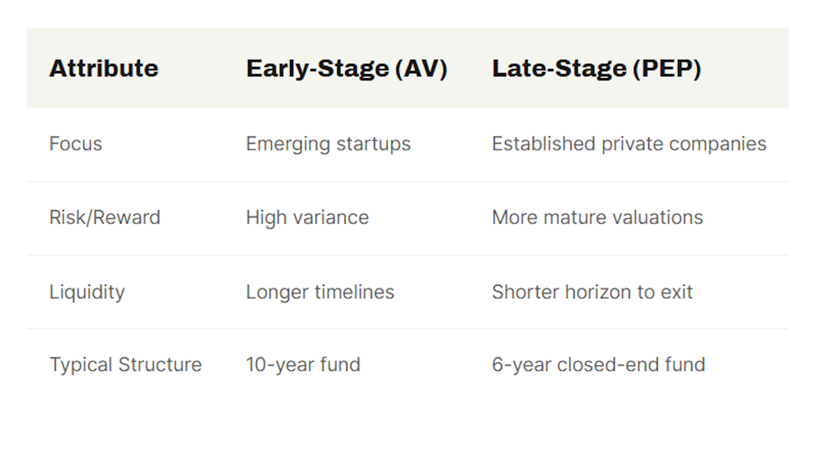The height and width of the screenshot is (450, 829).
Task: Click the High variance cell
Action: [x=307, y=217]
